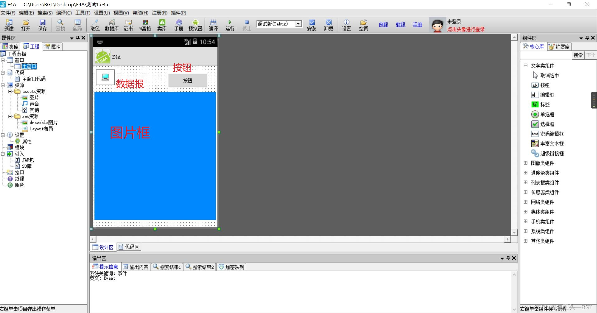Click the component search input field

pos(546,55)
